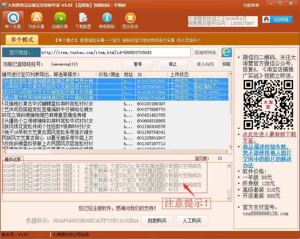Select row with ID 601156754041

(x=115, y=132)
